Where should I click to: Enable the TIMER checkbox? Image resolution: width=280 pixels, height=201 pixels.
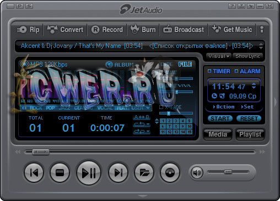(209, 71)
